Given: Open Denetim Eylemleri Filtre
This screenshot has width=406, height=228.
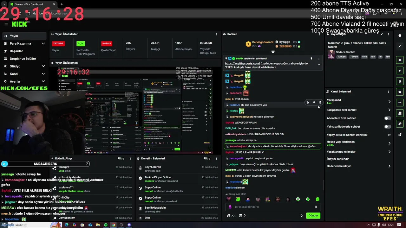Looking at the screenshot, I should [x=207, y=159].
